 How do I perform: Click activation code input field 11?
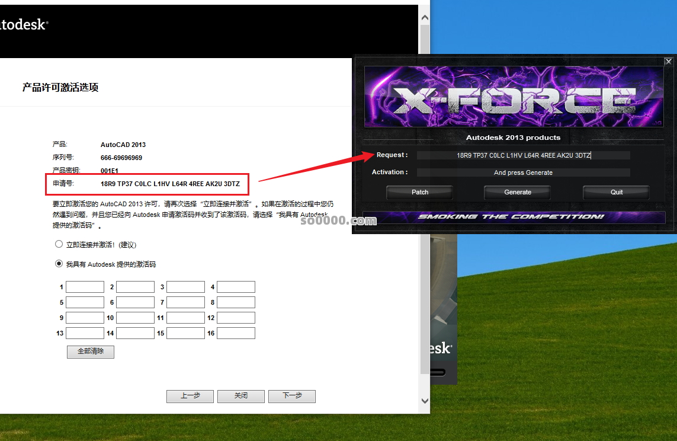coord(185,318)
